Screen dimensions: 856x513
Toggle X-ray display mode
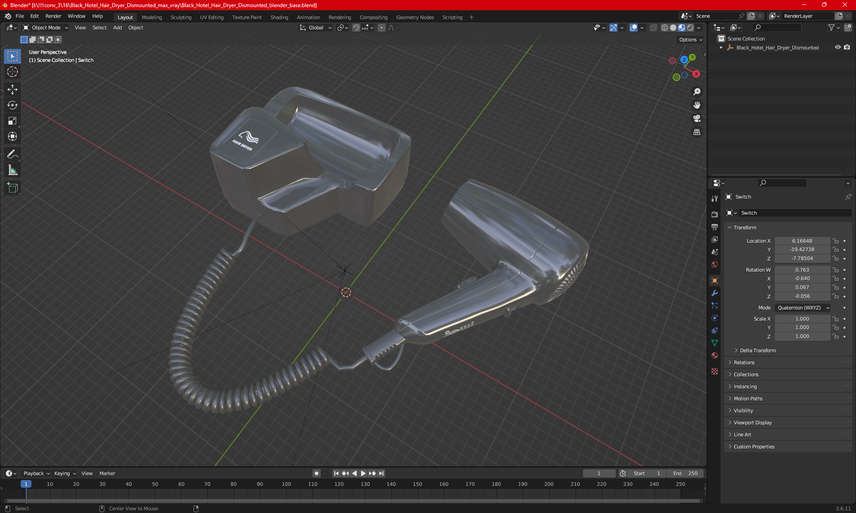coord(653,28)
